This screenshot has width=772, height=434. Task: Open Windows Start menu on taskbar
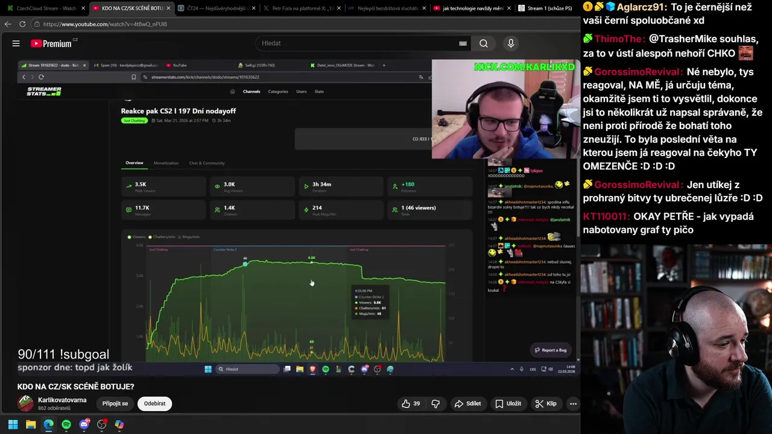point(13,424)
